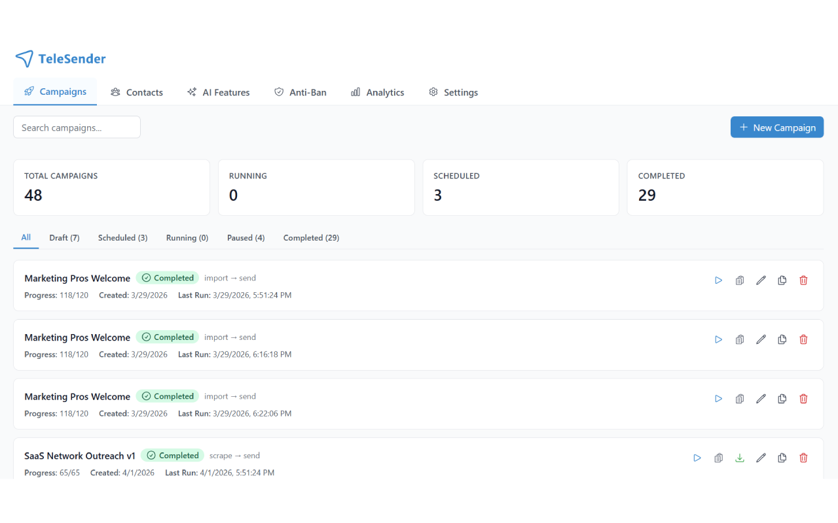Screen dimensions: 838x523
Task: Run the campaign last run at 5:51:24 PM on 3/29
Action: point(718,280)
